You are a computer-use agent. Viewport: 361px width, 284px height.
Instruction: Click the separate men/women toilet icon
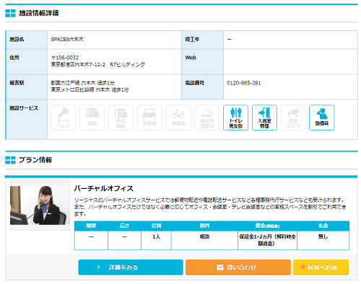(235, 117)
